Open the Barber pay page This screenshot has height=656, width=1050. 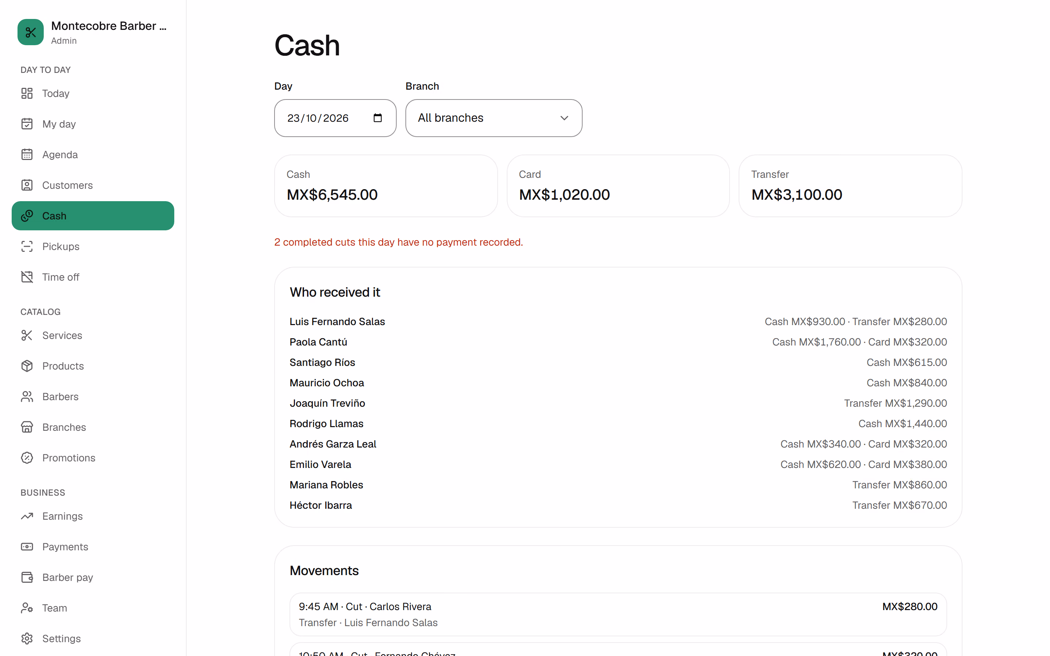[93, 577]
